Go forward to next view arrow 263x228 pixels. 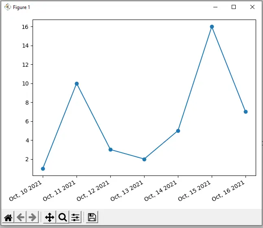click(x=33, y=217)
